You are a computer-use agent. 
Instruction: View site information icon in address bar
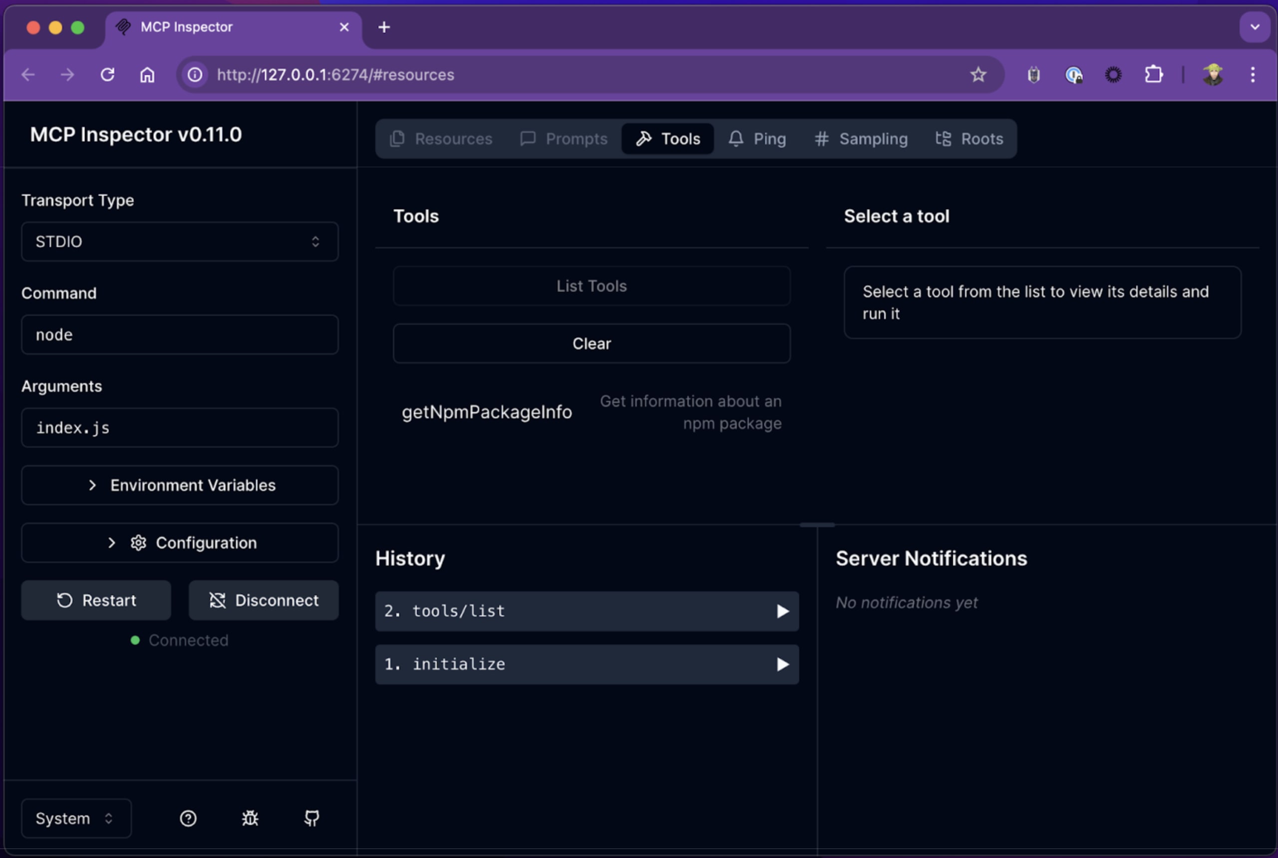(195, 74)
